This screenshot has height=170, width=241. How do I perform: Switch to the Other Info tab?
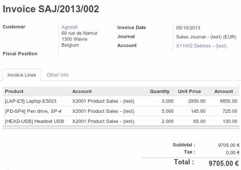(58, 75)
